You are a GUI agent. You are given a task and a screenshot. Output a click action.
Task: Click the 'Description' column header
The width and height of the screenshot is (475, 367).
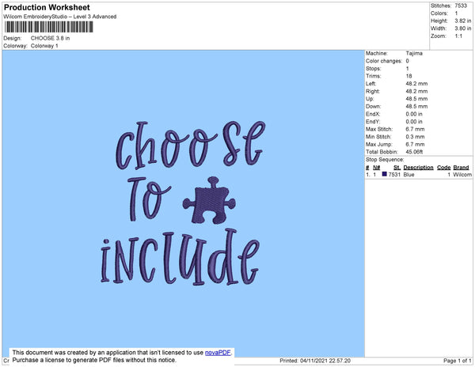click(x=418, y=168)
